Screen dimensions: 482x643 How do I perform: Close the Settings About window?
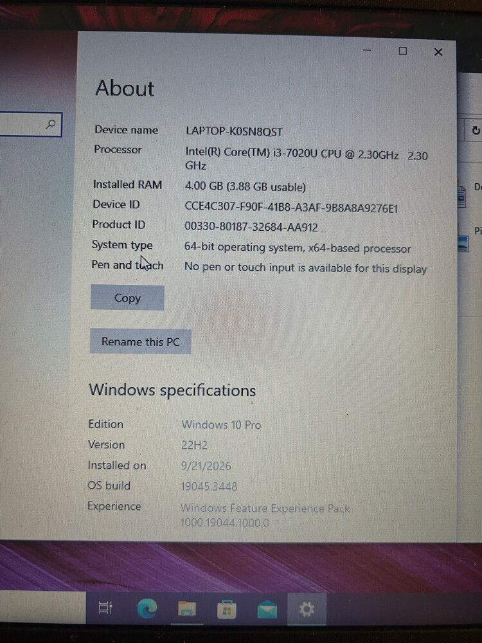(438, 51)
